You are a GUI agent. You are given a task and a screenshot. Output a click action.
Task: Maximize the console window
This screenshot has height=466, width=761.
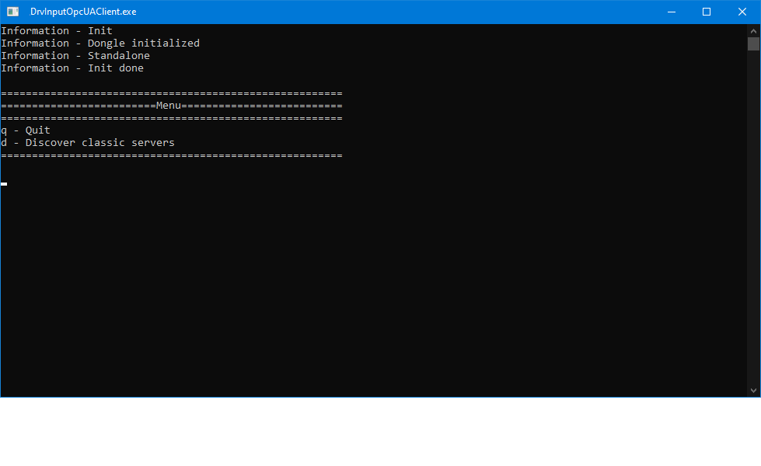[707, 12]
